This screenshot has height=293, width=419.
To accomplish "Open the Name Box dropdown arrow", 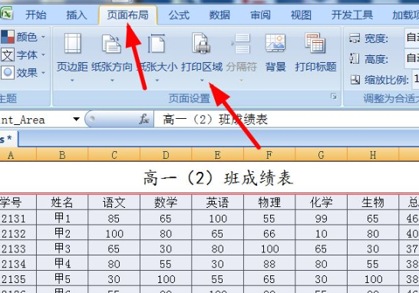I will click(x=77, y=119).
